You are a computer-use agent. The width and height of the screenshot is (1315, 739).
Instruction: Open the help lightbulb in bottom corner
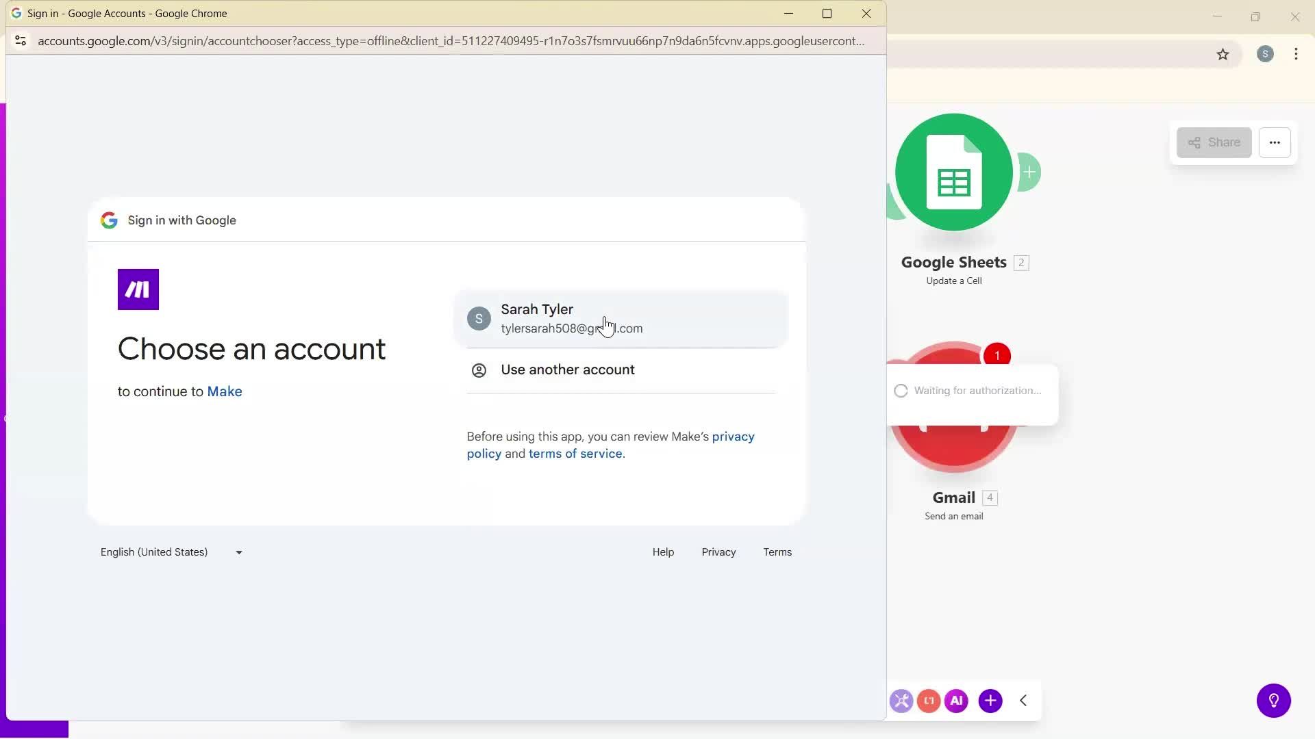click(1273, 701)
